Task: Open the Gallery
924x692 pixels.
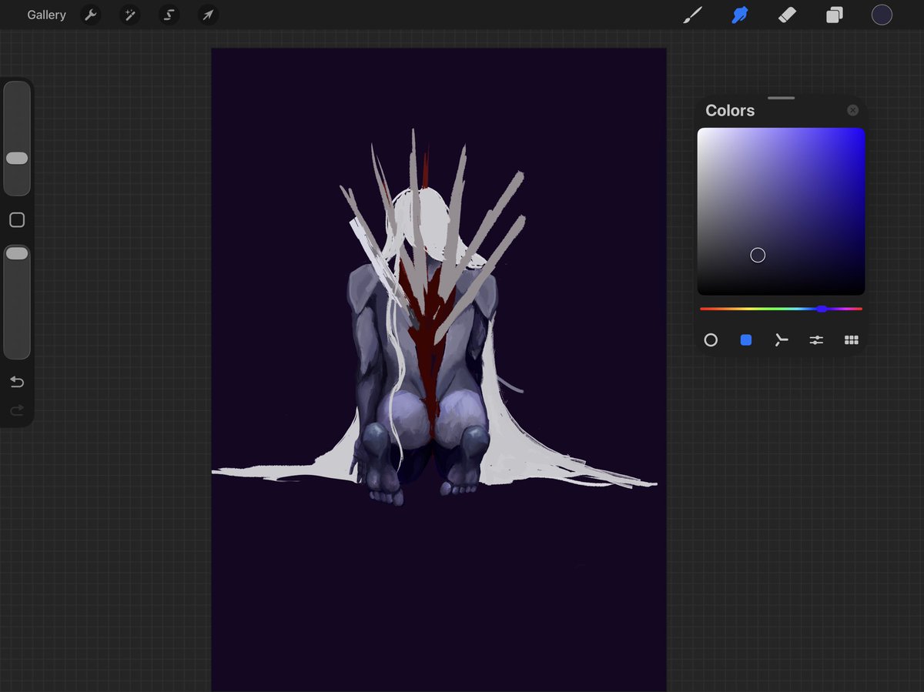Action: point(46,15)
